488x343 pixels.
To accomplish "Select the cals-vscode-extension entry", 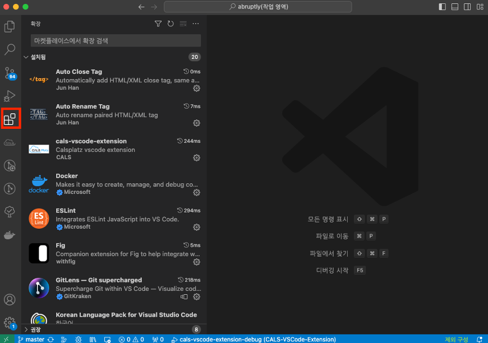I will (114, 149).
